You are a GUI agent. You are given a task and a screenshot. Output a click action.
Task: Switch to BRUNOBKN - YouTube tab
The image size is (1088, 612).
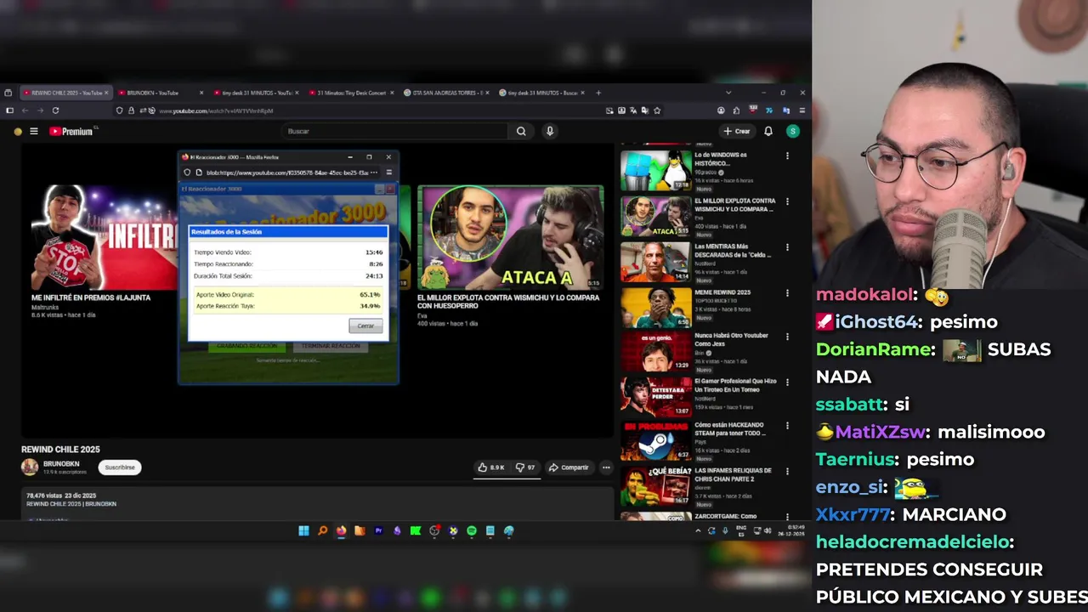click(160, 93)
